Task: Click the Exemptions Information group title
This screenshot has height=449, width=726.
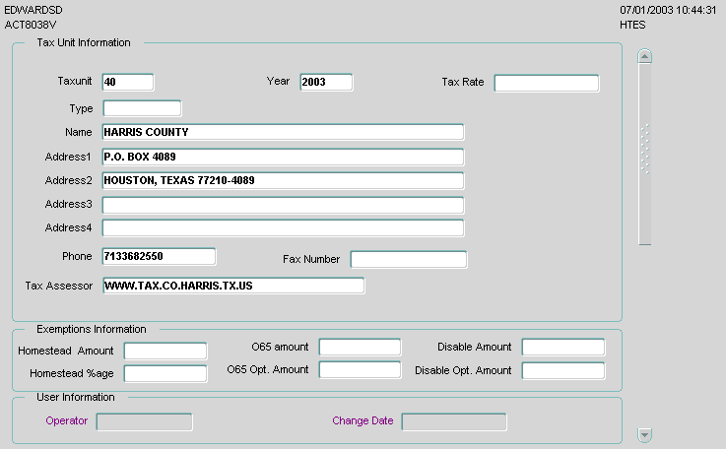Action: (92, 329)
